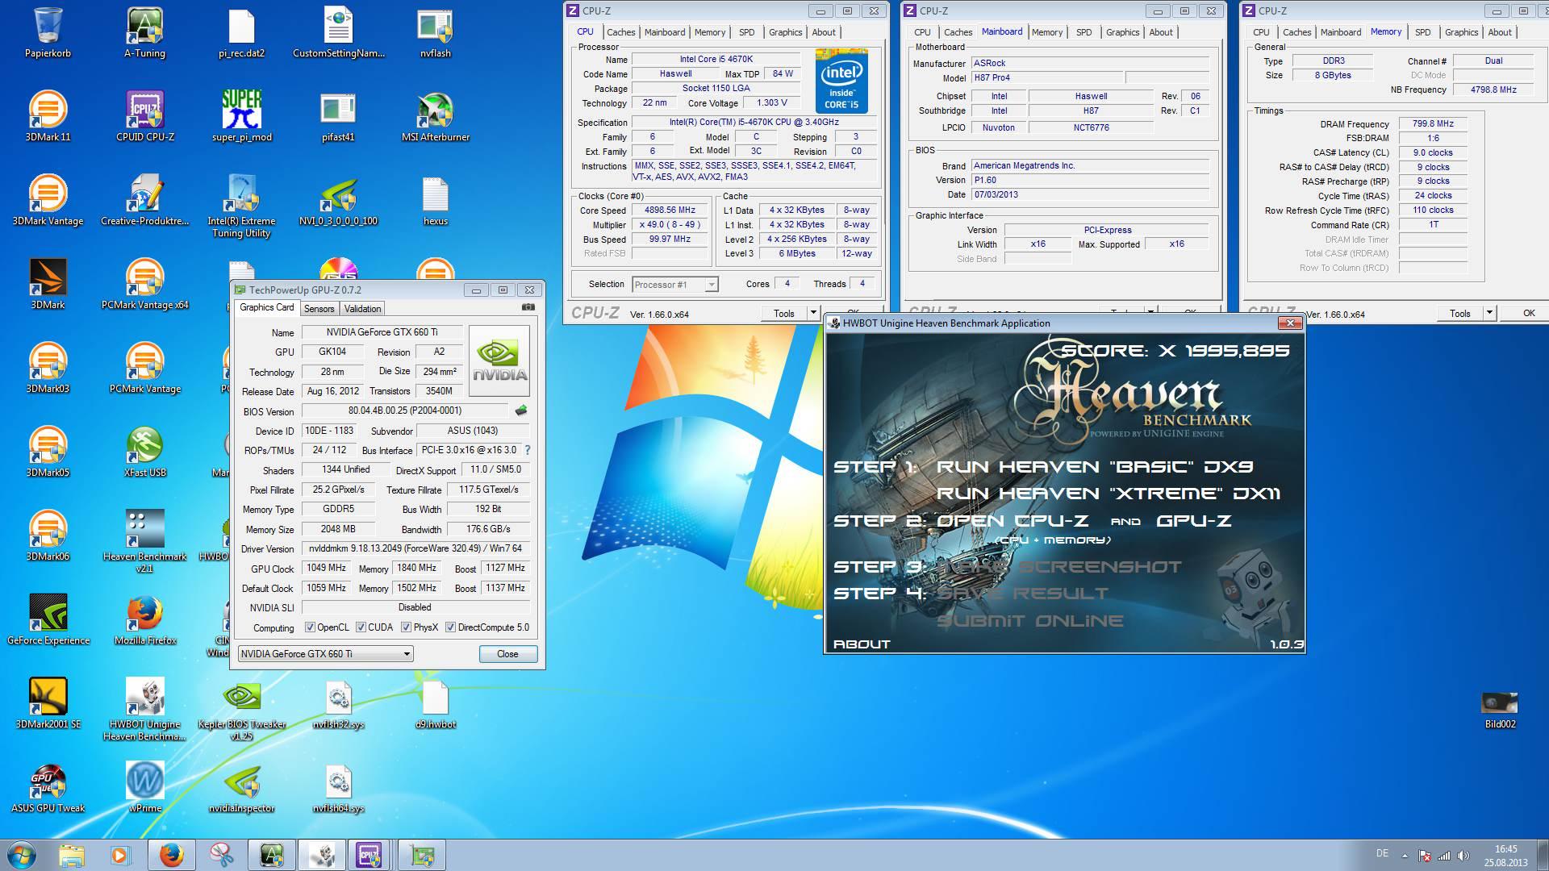Launch XFast USB desktop icon

[145, 452]
